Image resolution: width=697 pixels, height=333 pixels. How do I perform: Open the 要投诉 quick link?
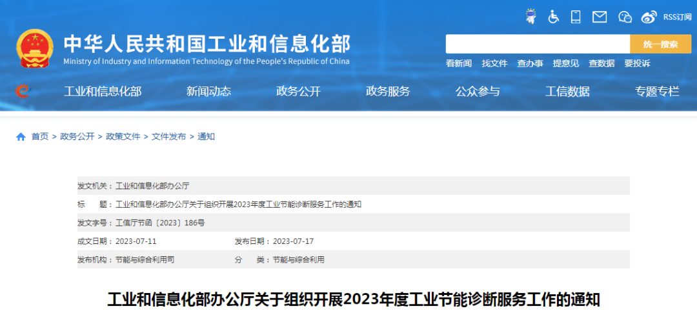(x=637, y=63)
